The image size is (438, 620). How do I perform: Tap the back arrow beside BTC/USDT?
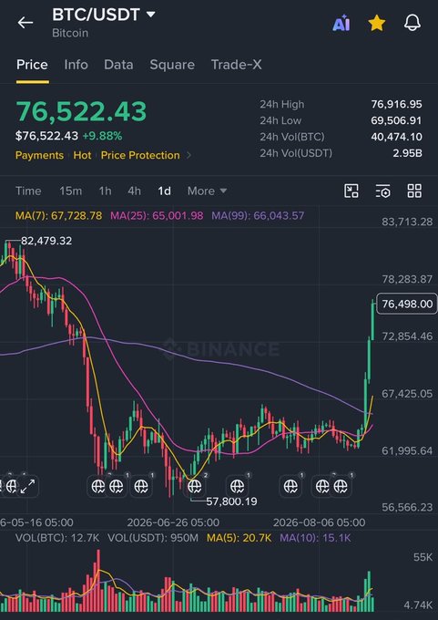(25, 23)
